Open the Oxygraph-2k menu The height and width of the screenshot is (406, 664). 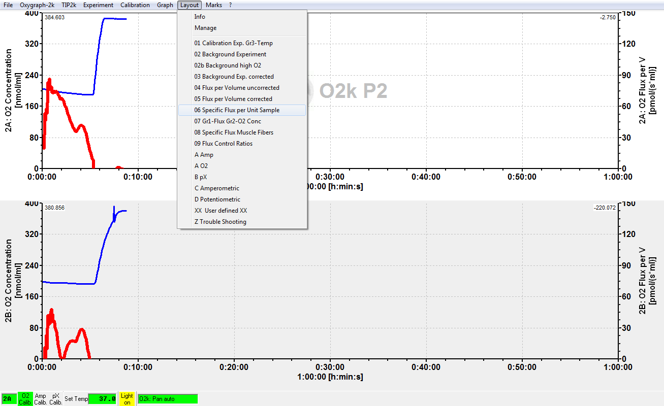(x=37, y=5)
